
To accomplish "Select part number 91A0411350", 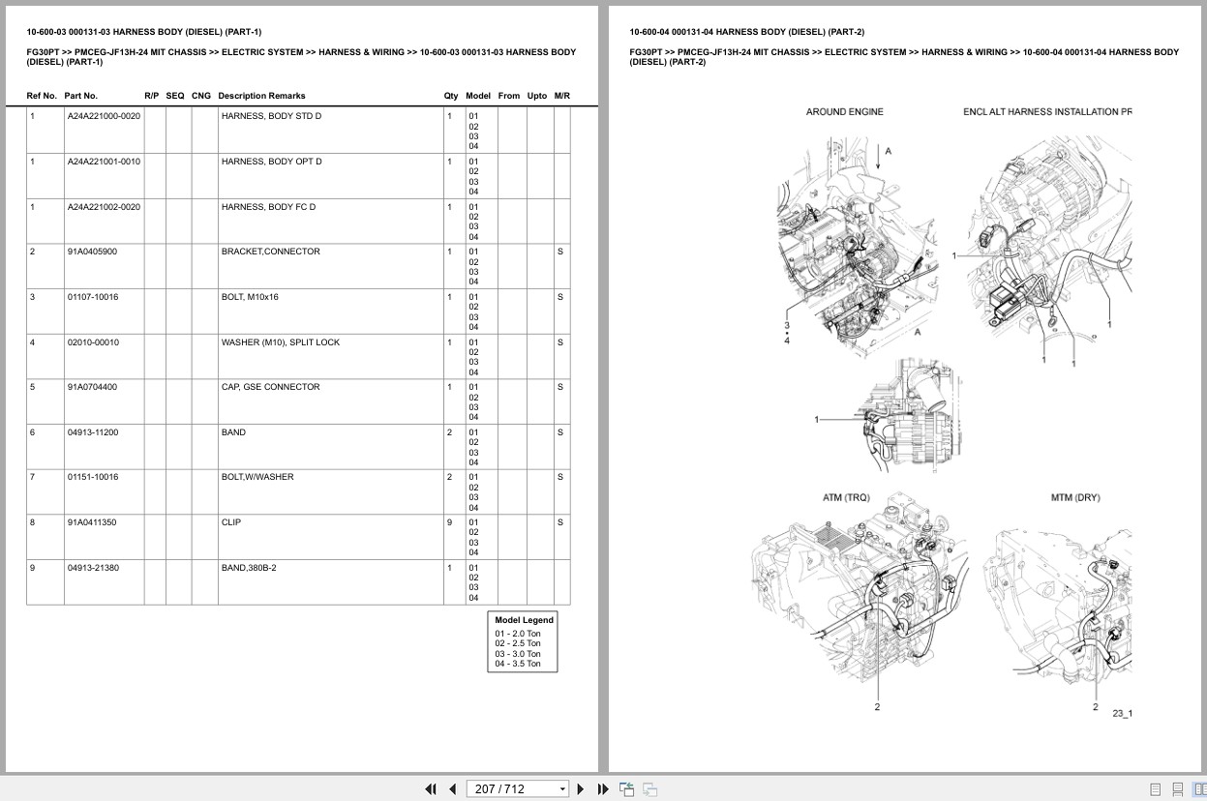I will (x=92, y=522).
